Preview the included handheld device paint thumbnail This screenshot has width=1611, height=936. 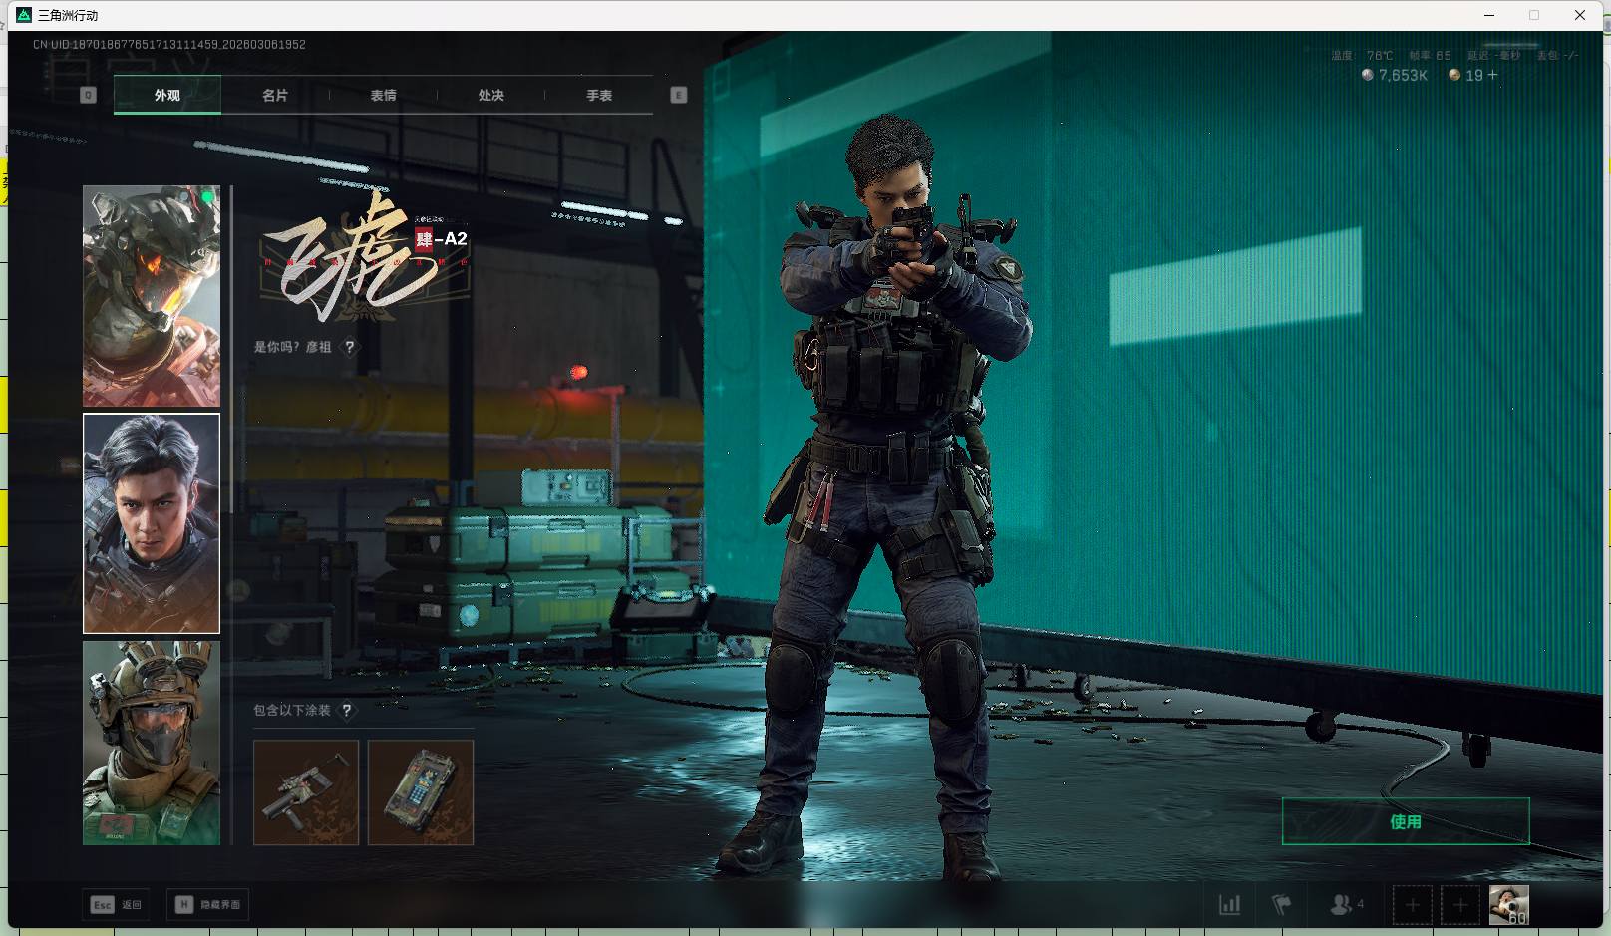click(421, 792)
